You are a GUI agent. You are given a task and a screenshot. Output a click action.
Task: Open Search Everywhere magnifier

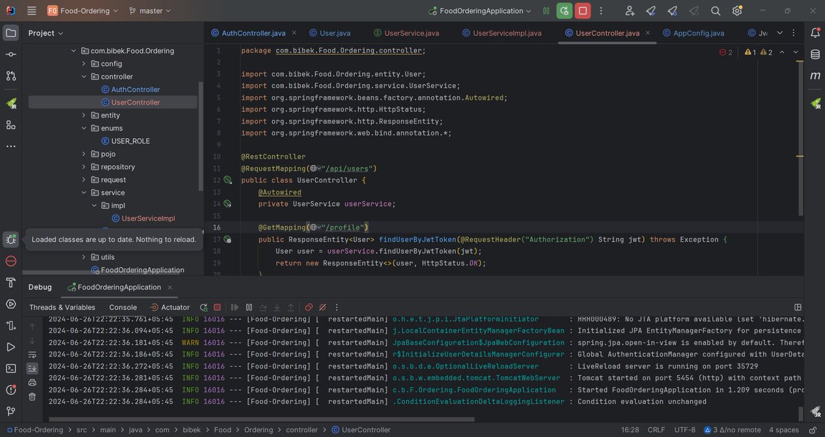click(716, 11)
